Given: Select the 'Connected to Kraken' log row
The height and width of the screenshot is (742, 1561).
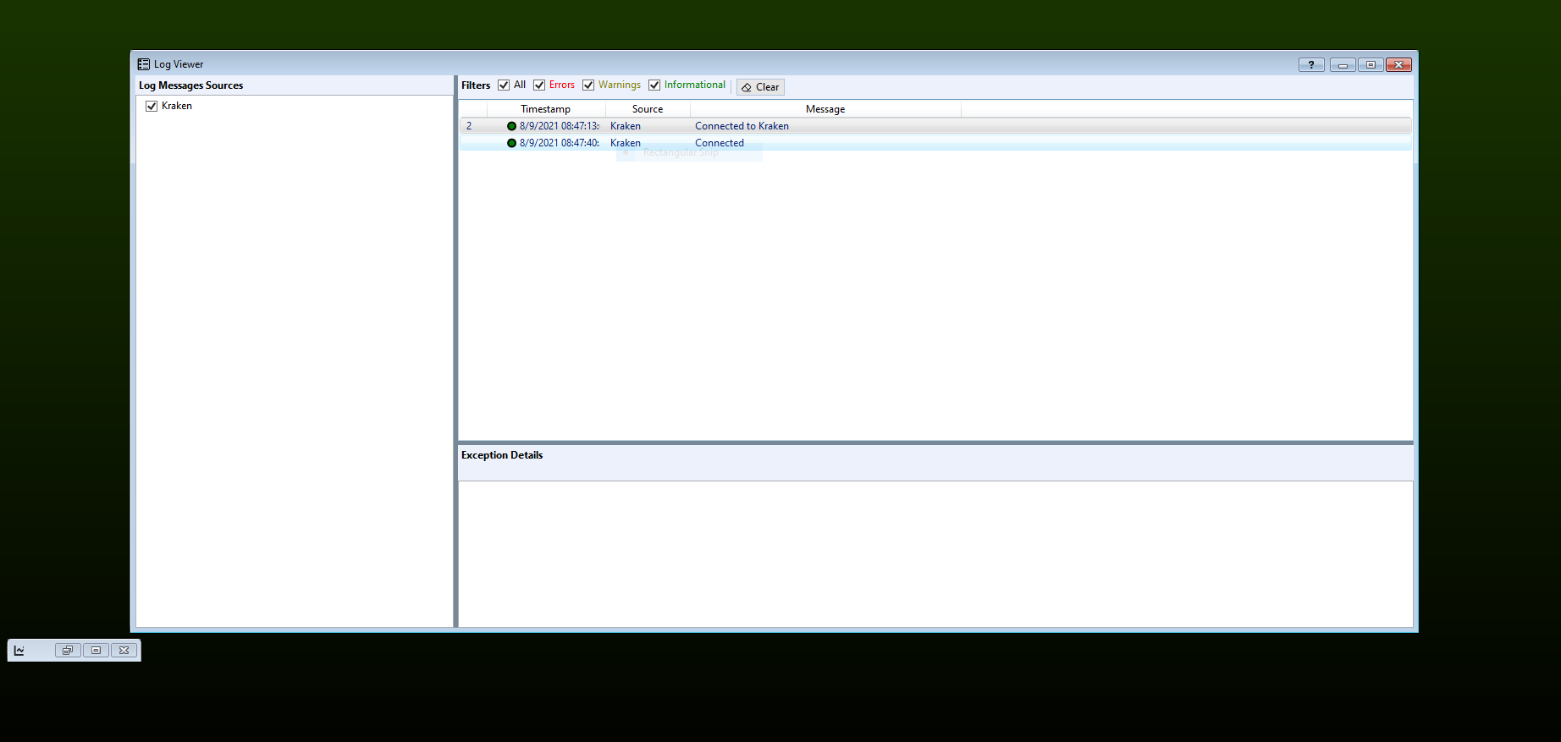Looking at the screenshot, I should pyautogui.click(x=742, y=126).
